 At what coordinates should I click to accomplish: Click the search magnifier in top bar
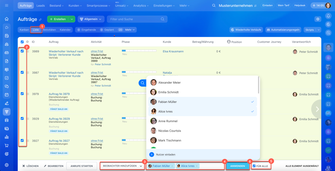pos(214,5)
